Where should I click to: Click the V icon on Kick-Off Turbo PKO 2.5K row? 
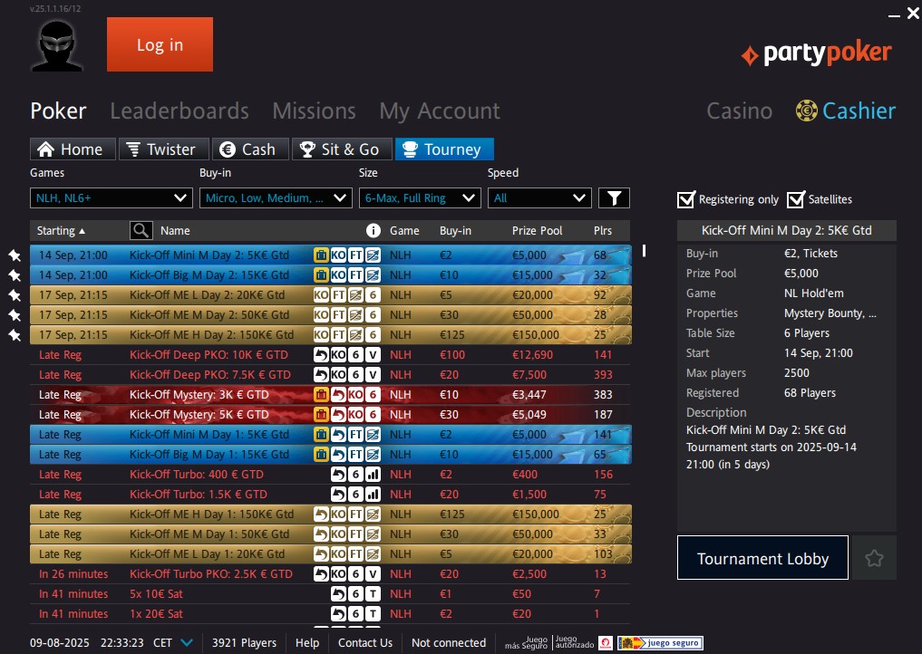click(373, 574)
